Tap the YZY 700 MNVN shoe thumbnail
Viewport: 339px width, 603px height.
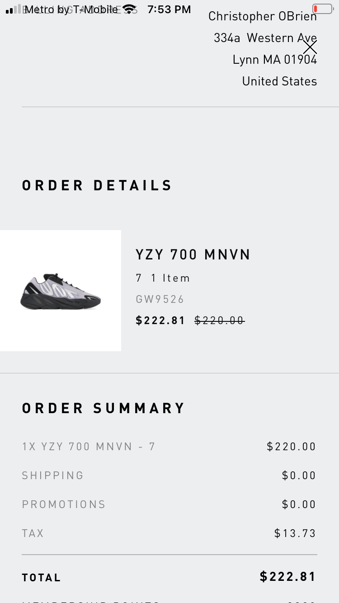pyautogui.click(x=61, y=291)
